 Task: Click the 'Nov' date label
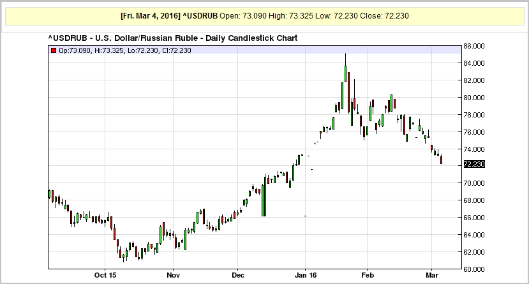tap(173, 275)
